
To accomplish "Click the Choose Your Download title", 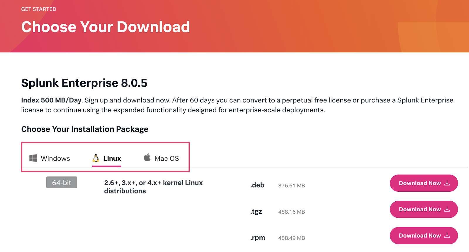I will pyautogui.click(x=106, y=27).
